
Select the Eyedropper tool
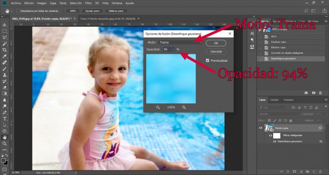pyautogui.click(x=4, y=56)
